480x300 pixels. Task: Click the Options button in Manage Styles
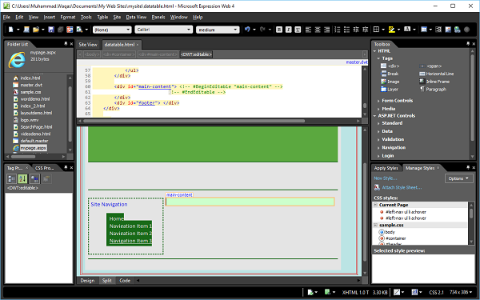[x=459, y=178]
